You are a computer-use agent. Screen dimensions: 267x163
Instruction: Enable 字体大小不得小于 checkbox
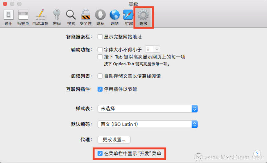tap(100, 50)
